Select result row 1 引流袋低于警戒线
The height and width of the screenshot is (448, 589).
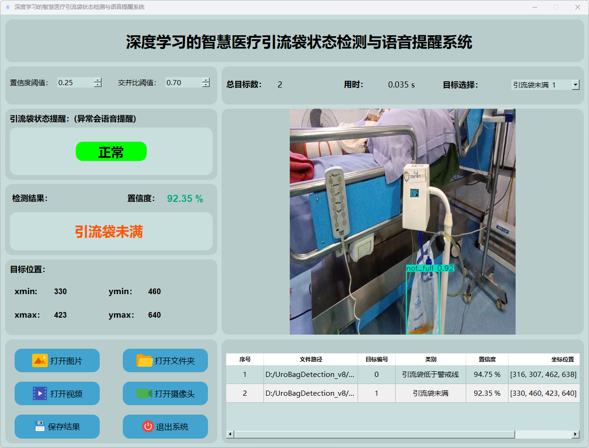click(430, 375)
